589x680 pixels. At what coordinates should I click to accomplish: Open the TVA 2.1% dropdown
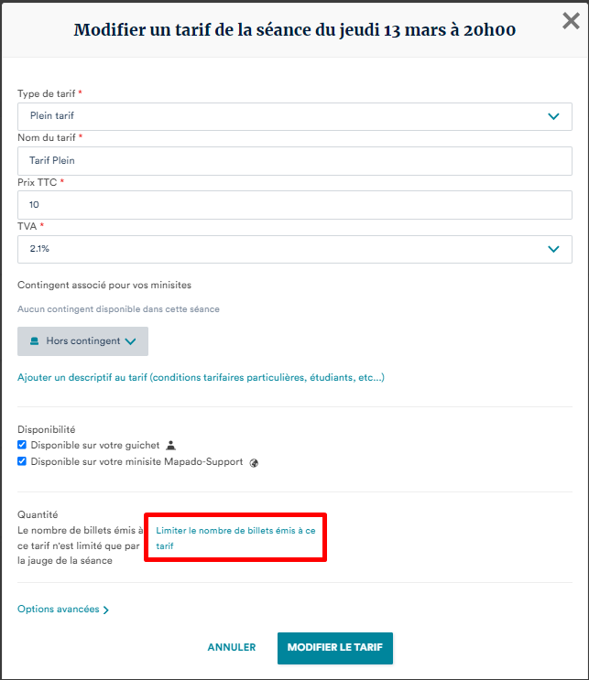[293, 249]
